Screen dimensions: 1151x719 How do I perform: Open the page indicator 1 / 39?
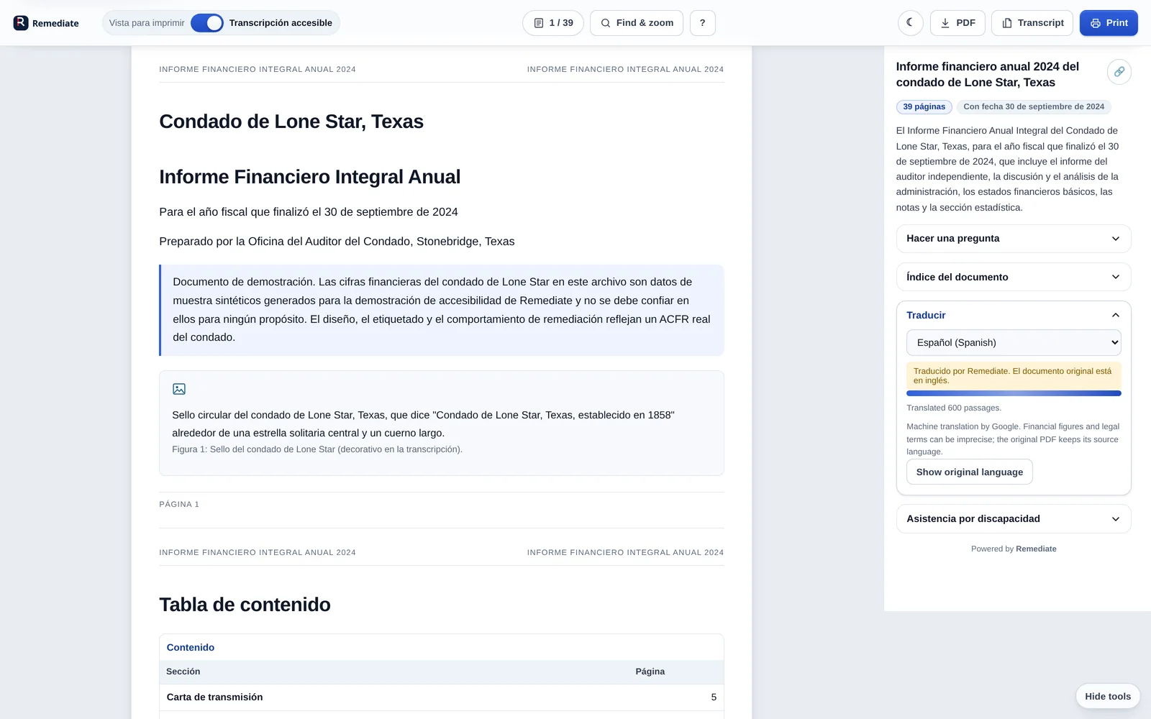pyautogui.click(x=553, y=23)
